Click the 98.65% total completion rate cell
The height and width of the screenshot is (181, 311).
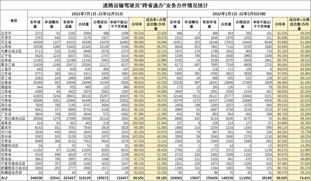[137, 178]
